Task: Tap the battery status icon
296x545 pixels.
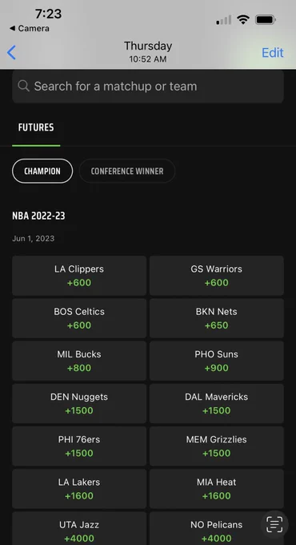Action: tap(266, 20)
